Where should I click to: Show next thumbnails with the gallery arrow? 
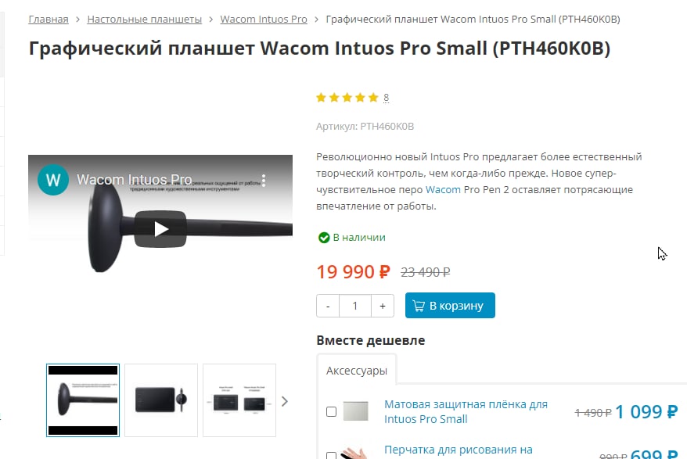285,401
